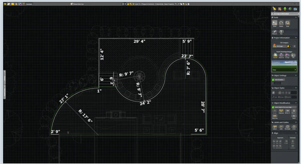The image size is (301, 164).
Task: Click the pan hand icon in top toolbar
Action: coord(128,4)
